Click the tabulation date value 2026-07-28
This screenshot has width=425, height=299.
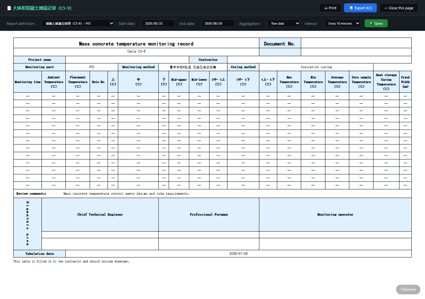[x=238, y=254]
